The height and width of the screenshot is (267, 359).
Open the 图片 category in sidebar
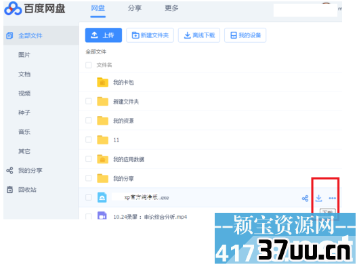click(24, 55)
